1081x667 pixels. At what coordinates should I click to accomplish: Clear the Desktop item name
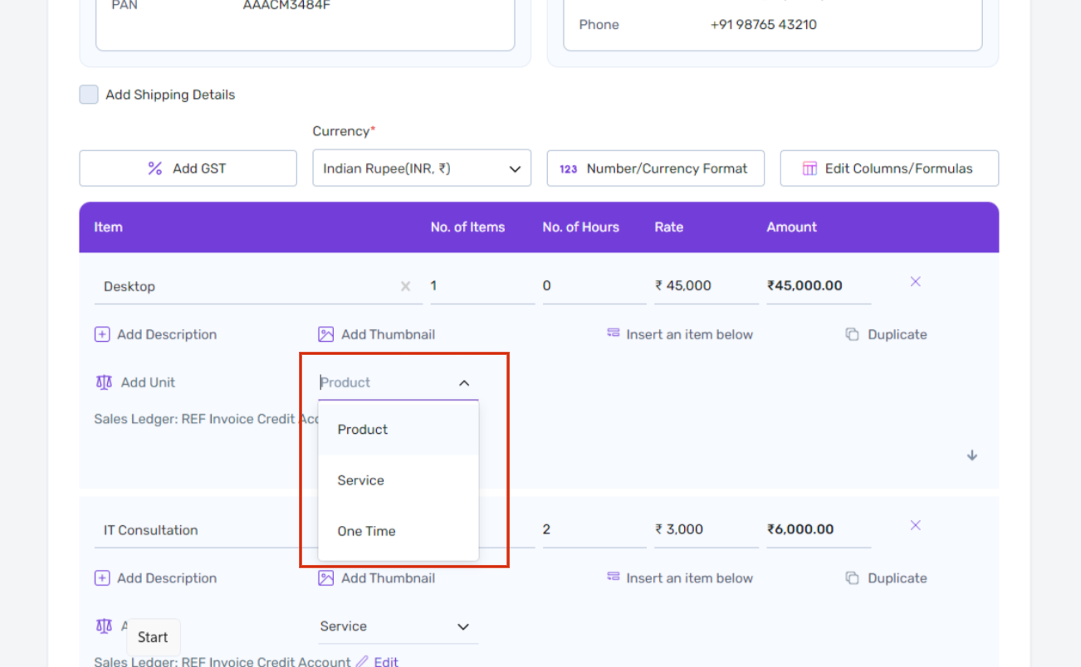(x=406, y=286)
